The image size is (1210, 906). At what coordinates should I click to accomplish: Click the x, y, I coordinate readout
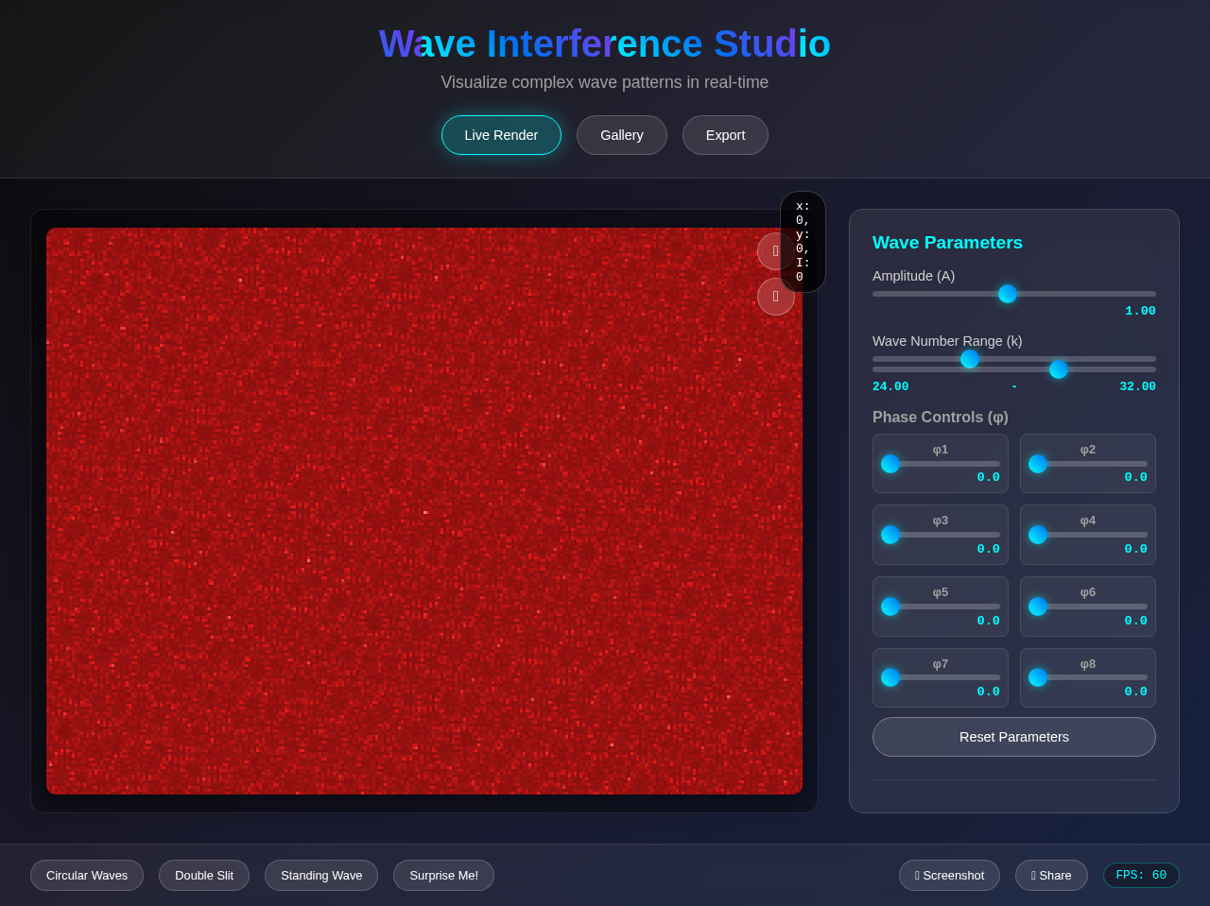(802, 242)
